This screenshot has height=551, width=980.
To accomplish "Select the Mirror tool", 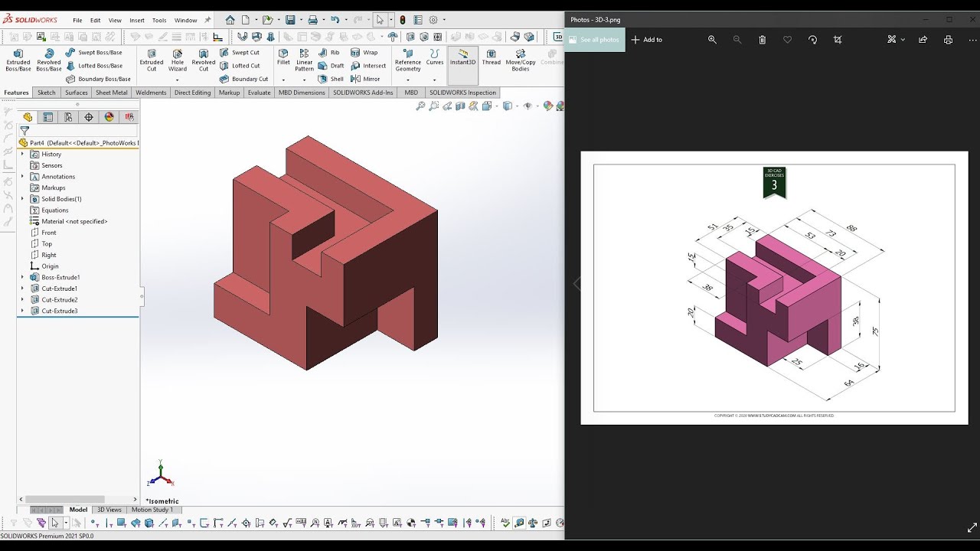I will pos(365,79).
